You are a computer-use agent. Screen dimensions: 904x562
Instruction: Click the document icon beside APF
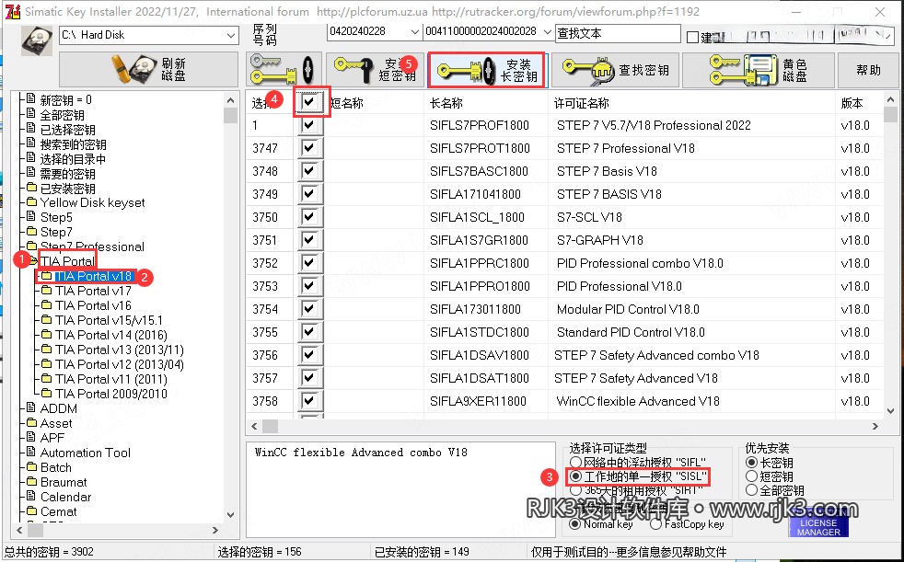coord(31,437)
